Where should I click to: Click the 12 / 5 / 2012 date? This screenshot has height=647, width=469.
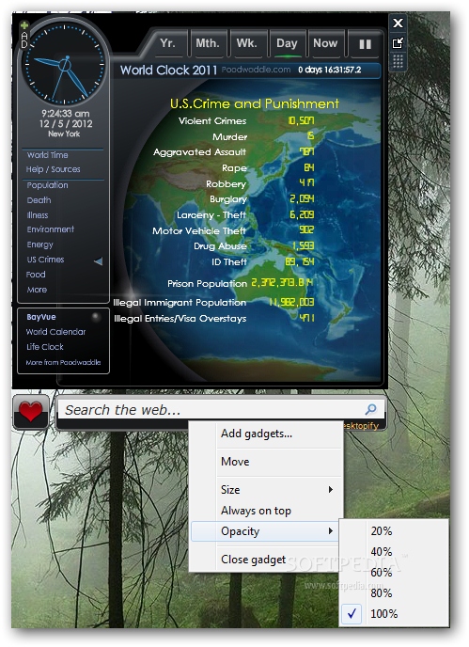[66, 124]
